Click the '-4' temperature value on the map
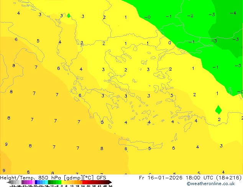Viewport: 243px width, 187px height. pos(233,13)
